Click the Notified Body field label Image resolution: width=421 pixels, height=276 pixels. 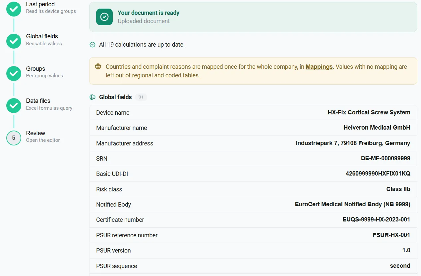click(113, 205)
